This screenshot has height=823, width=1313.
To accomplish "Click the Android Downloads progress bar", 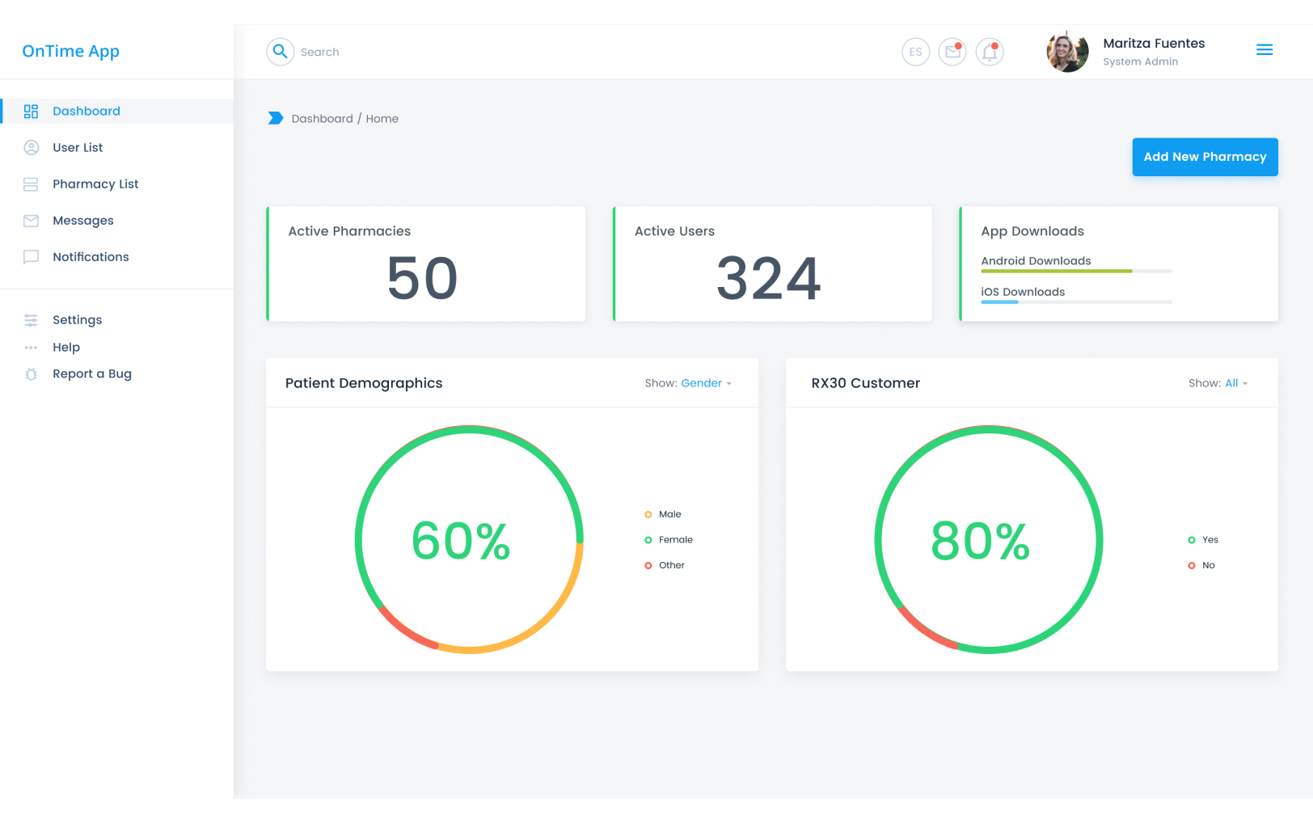I will tap(1076, 271).
